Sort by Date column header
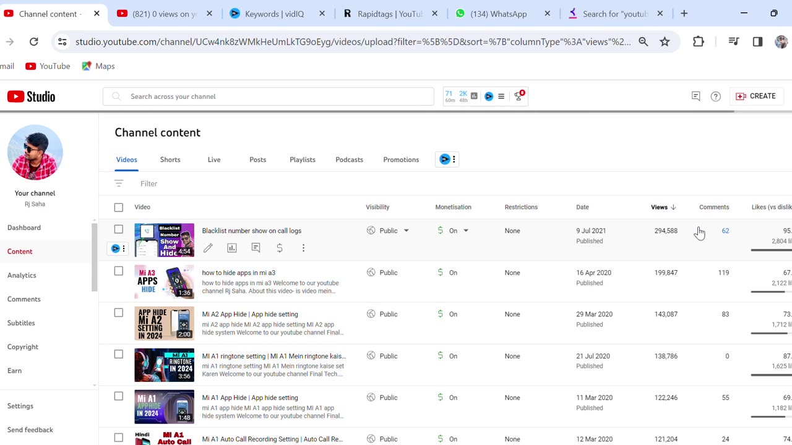 (x=582, y=207)
